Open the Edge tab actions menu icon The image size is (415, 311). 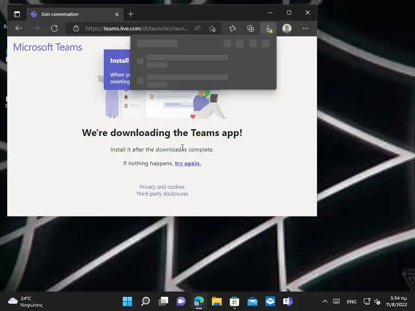tap(17, 14)
